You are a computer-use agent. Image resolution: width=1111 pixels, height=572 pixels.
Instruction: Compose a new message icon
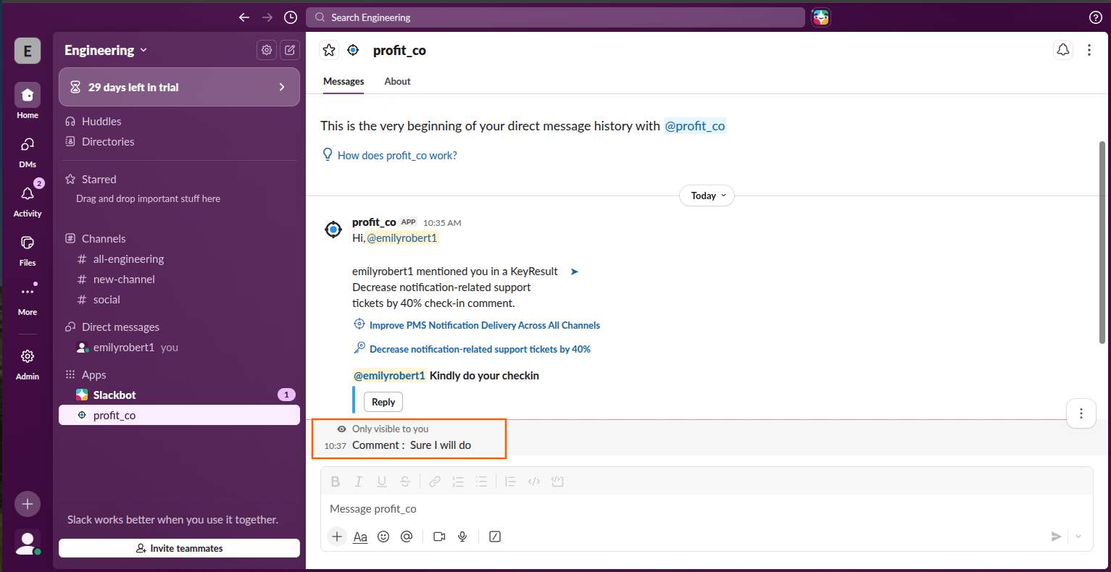point(290,50)
